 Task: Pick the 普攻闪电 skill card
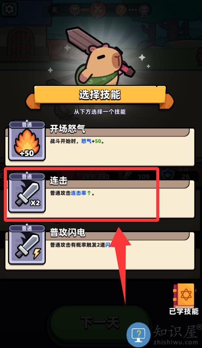click(100, 247)
